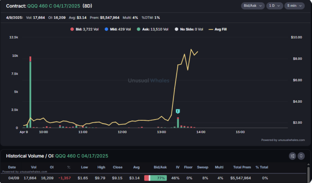
Task: Click the teal alert marker on chart
Action: (x=178, y=111)
